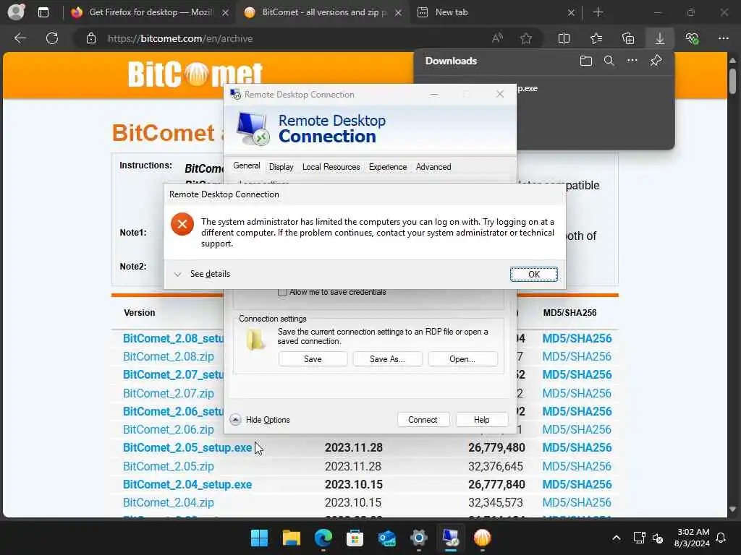Open Settings gear from taskbar
Image resolution: width=741 pixels, height=555 pixels.
coord(419,538)
